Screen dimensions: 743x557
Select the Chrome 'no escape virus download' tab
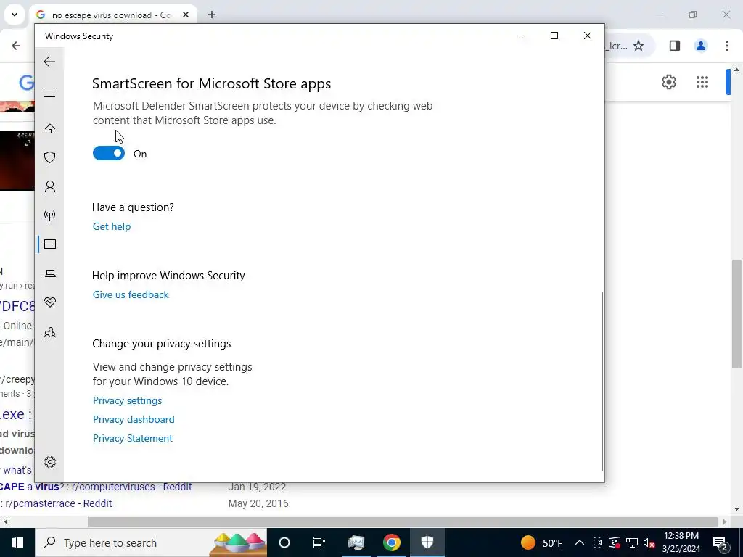tap(111, 15)
